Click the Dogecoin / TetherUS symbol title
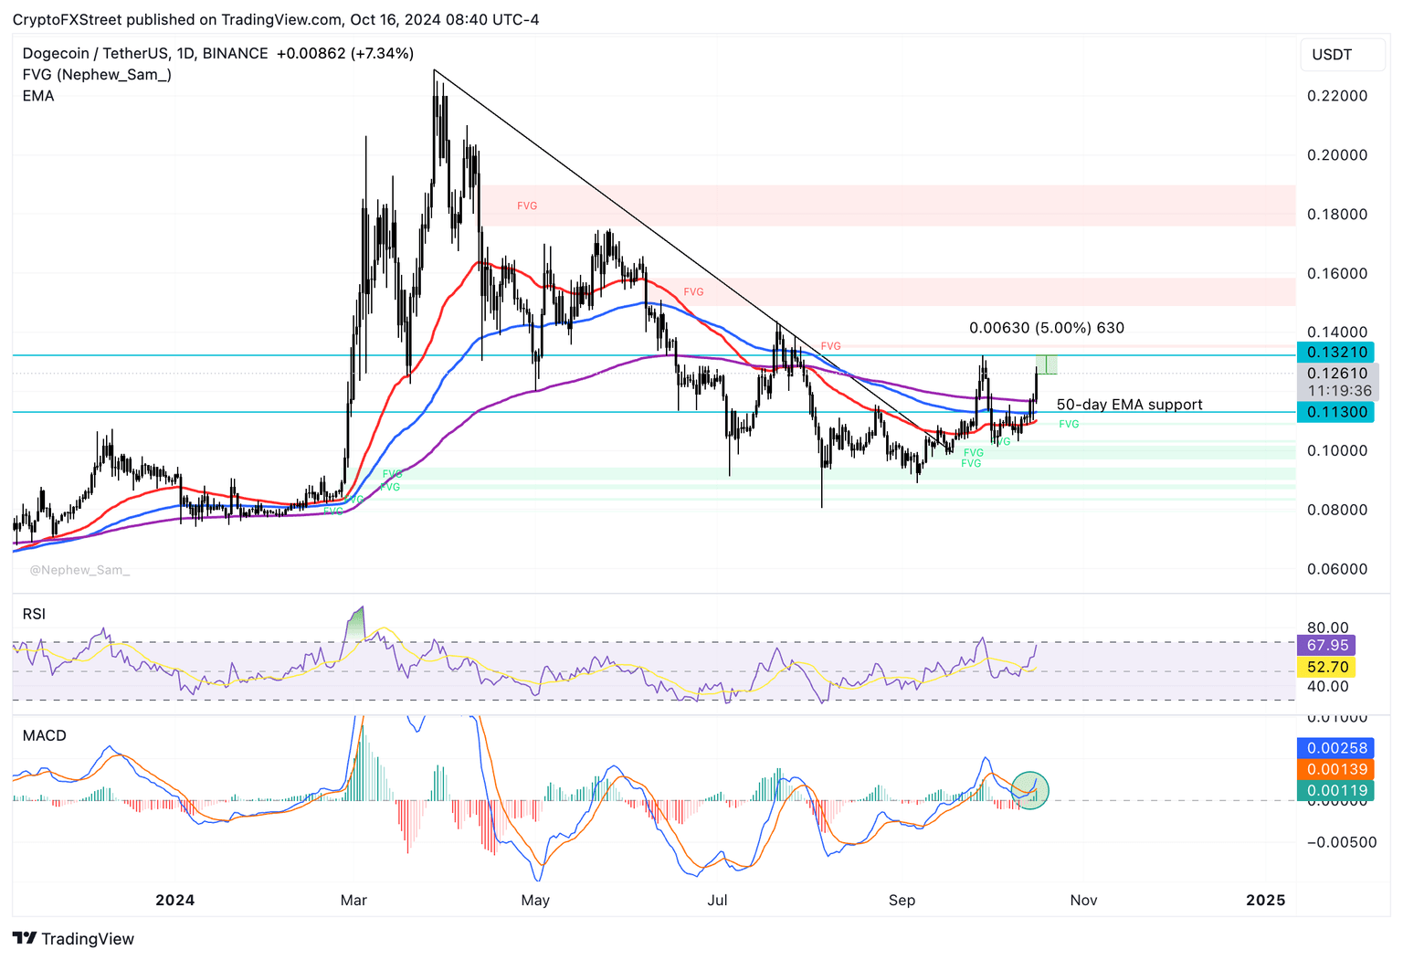Image resolution: width=1403 pixels, height=960 pixels. click(x=145, y=54)
